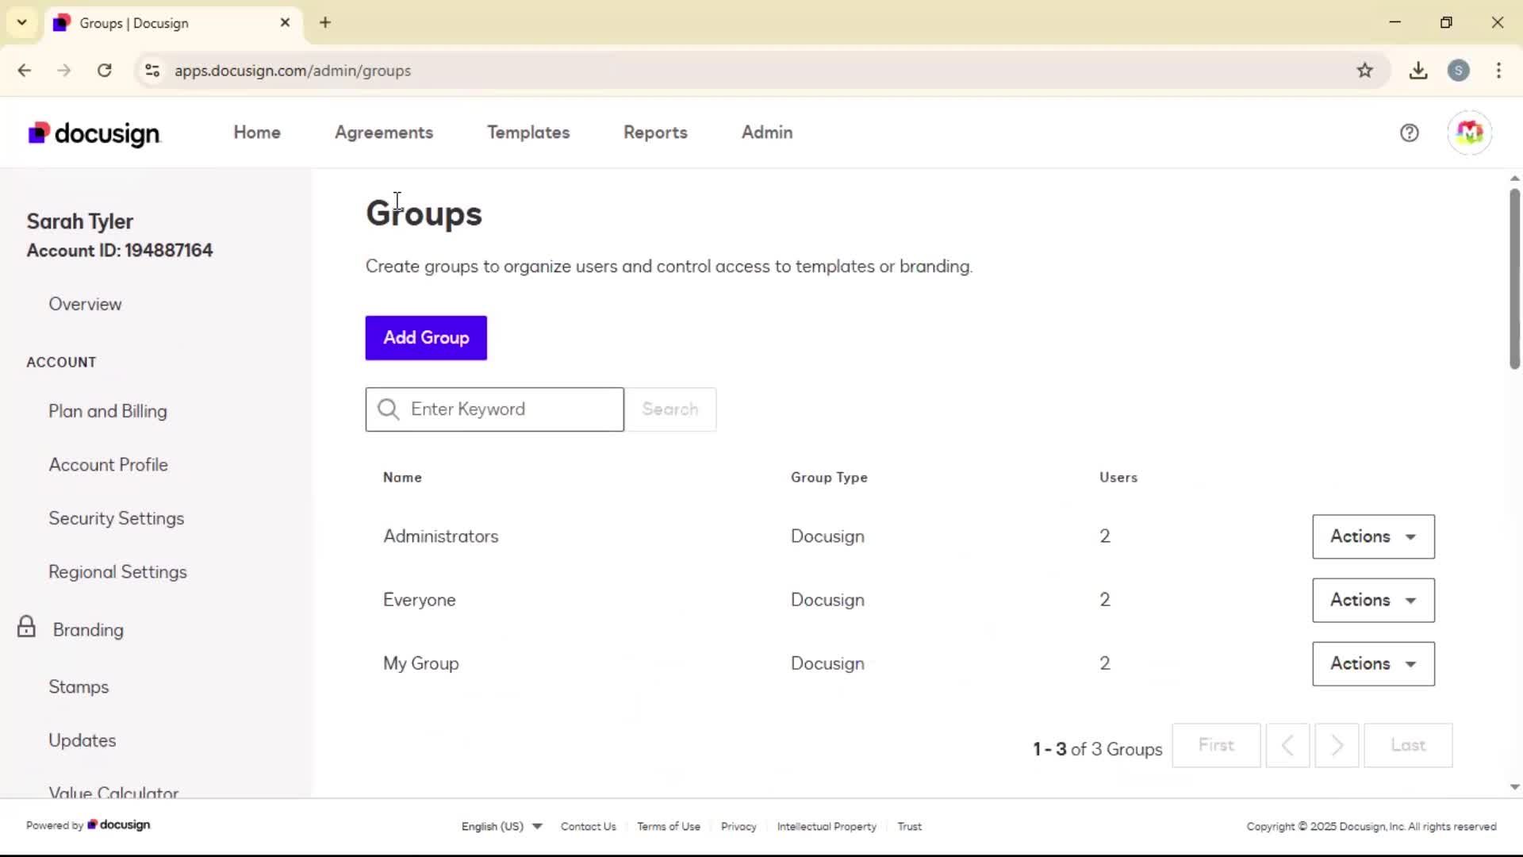Focus the Enter Keyword search field
The image size is (1523, 857).
(x=495, y=409)
